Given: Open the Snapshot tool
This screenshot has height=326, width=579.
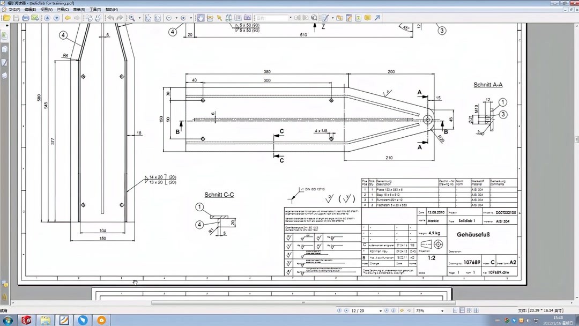Looking at the screenshot, I should [x=247, y=18].
